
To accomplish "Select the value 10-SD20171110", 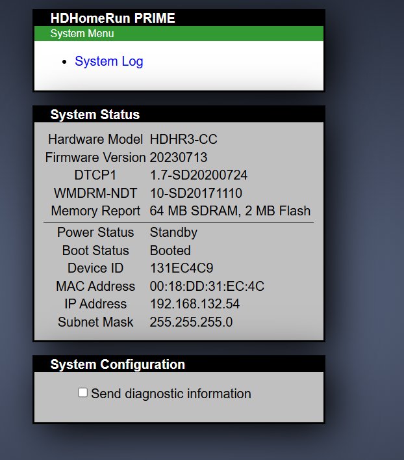I will [196, 193].
